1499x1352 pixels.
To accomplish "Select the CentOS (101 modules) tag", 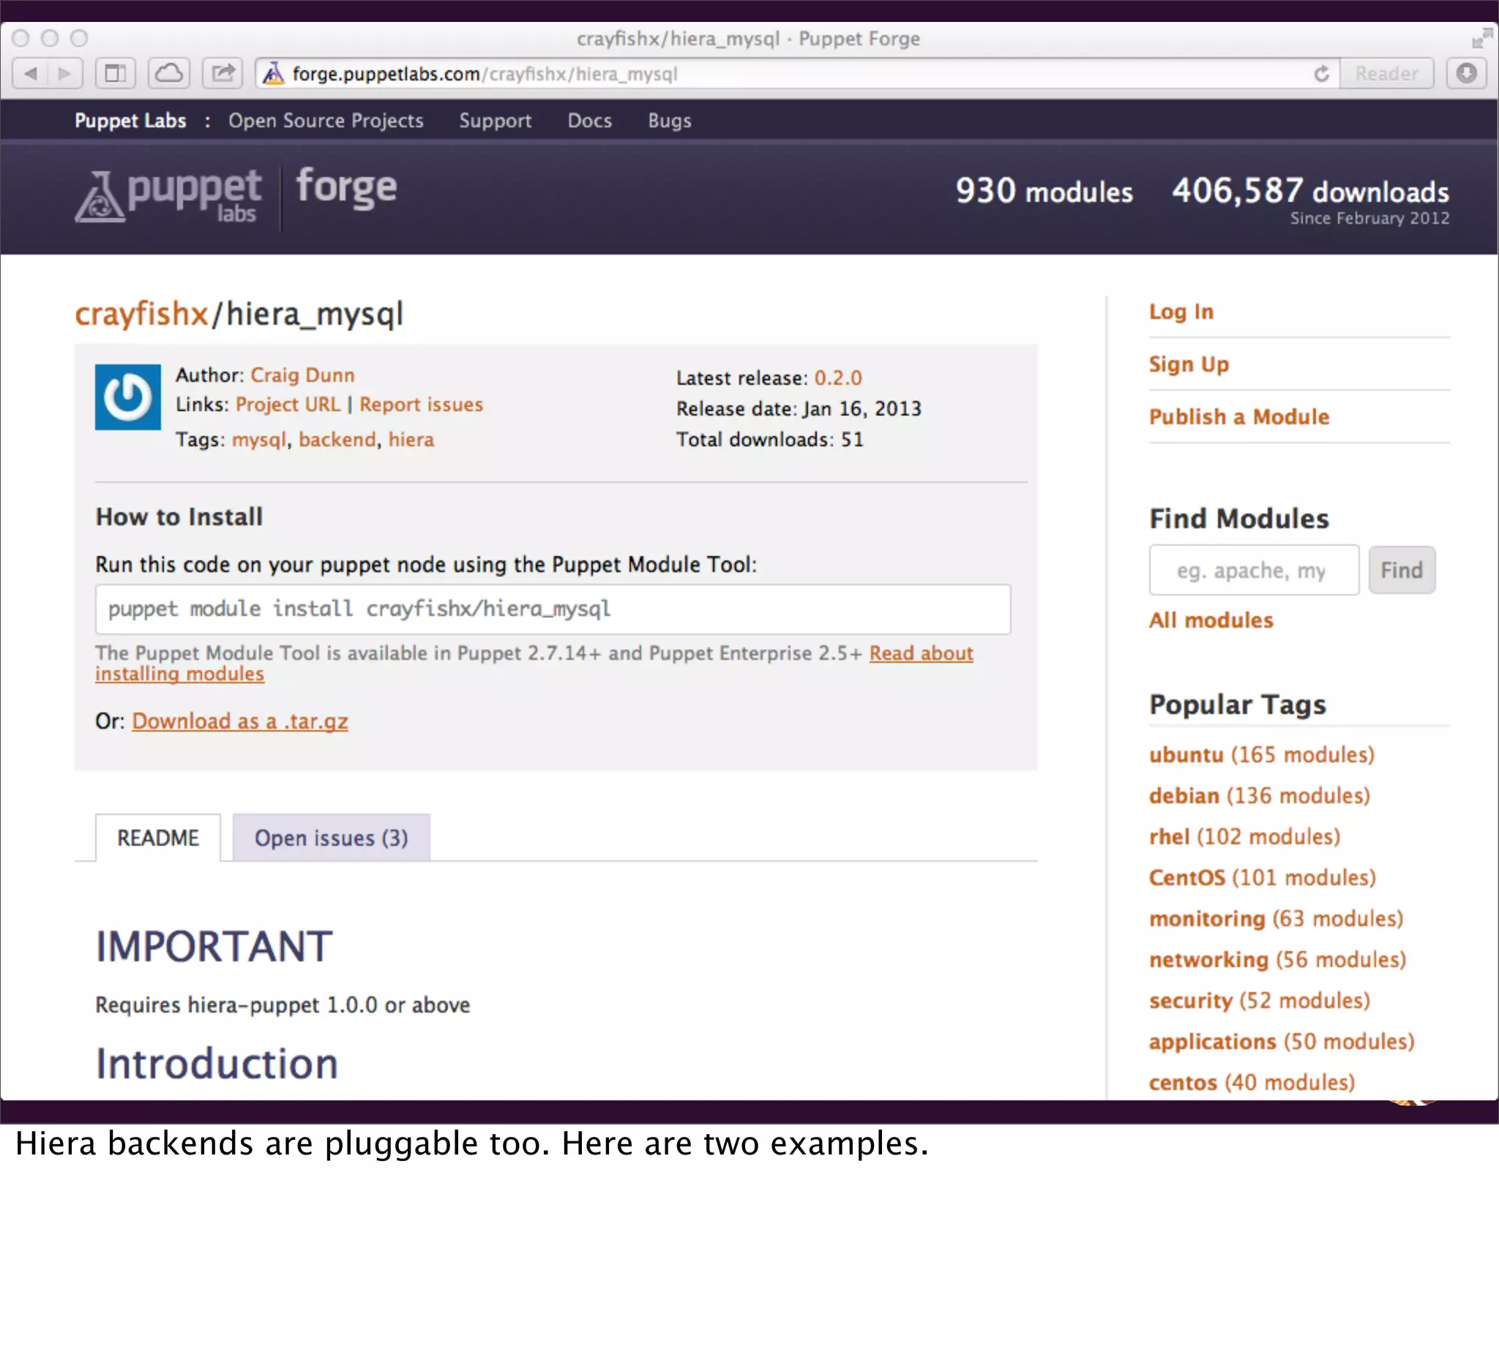I will tap(1262, 877).
